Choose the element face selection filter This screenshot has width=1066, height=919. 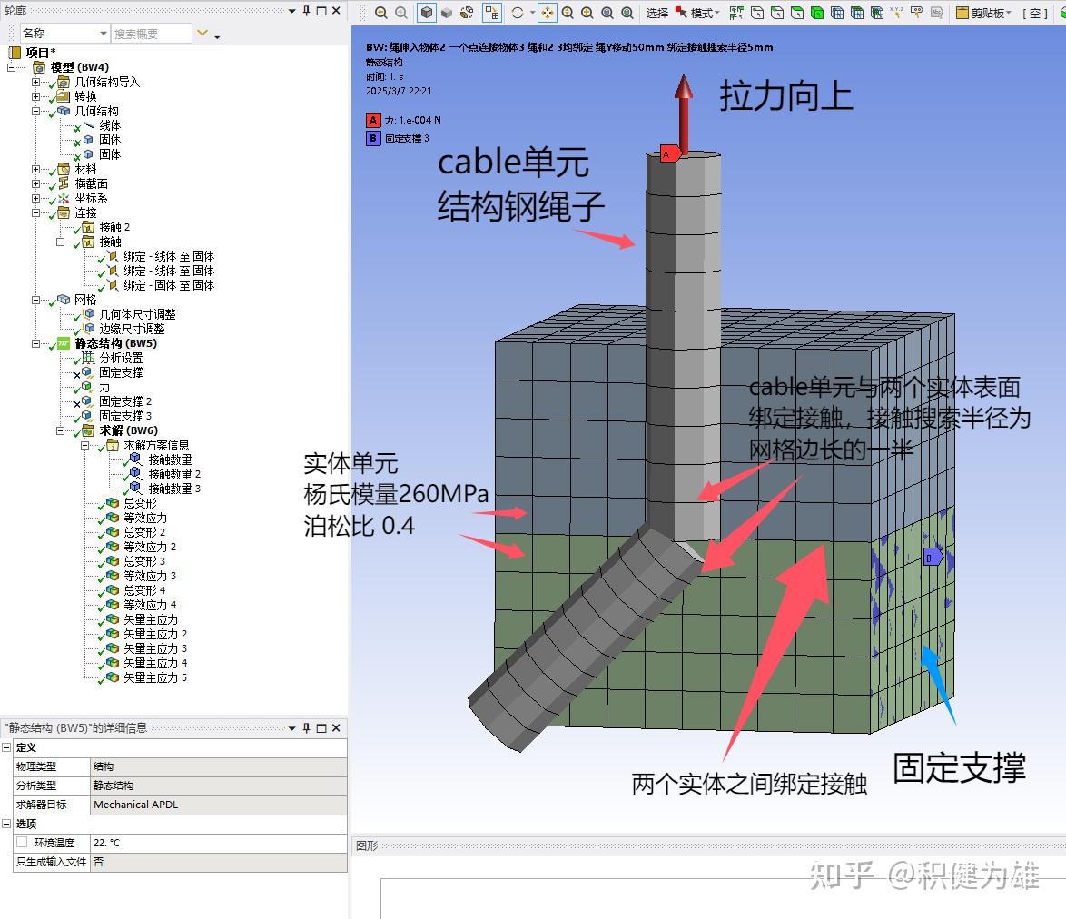tap(857, 12)
